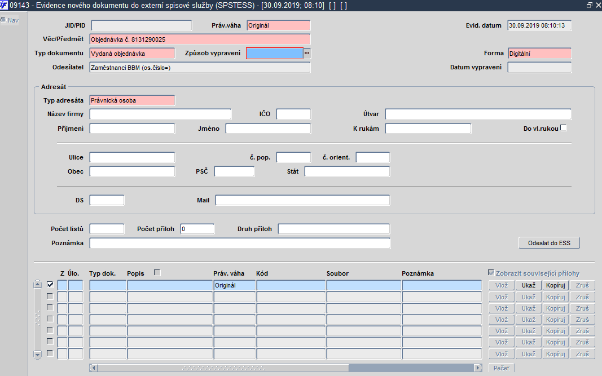Click the Popis cell in first row
This screenshot has height=376, width=602.
[x=170, y=285]
